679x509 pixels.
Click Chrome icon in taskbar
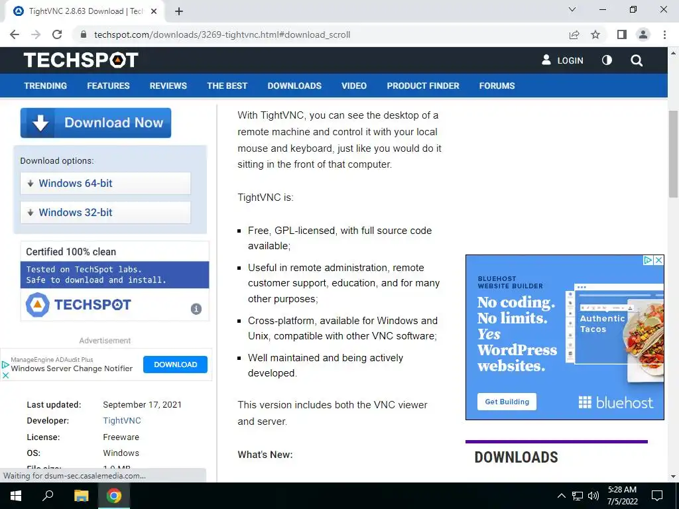coord(114,496)
